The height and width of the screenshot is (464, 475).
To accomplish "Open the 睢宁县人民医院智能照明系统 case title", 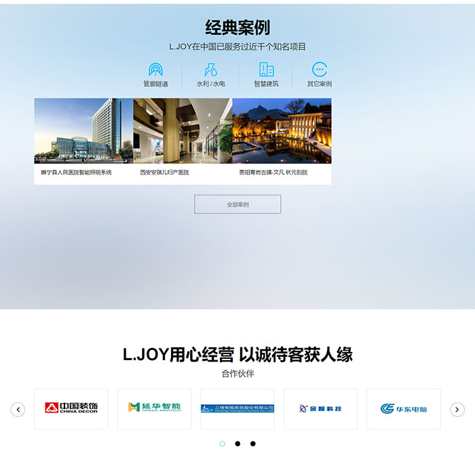I will [77, 173].
